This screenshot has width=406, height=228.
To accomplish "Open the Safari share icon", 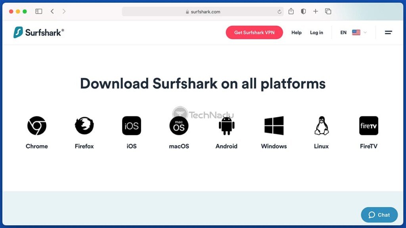I will point(291,11).
